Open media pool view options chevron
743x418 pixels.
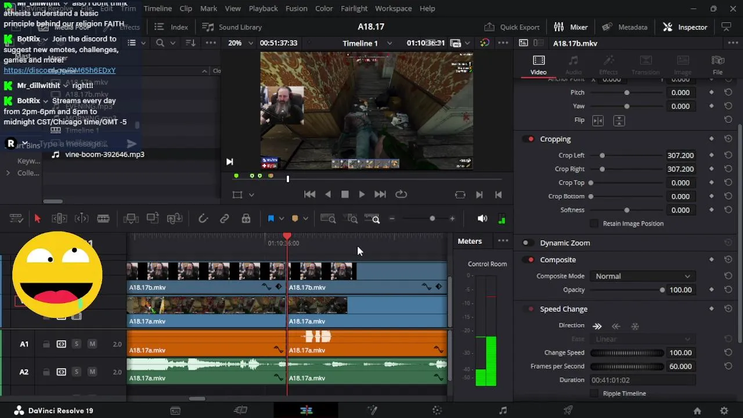point(145,43)
